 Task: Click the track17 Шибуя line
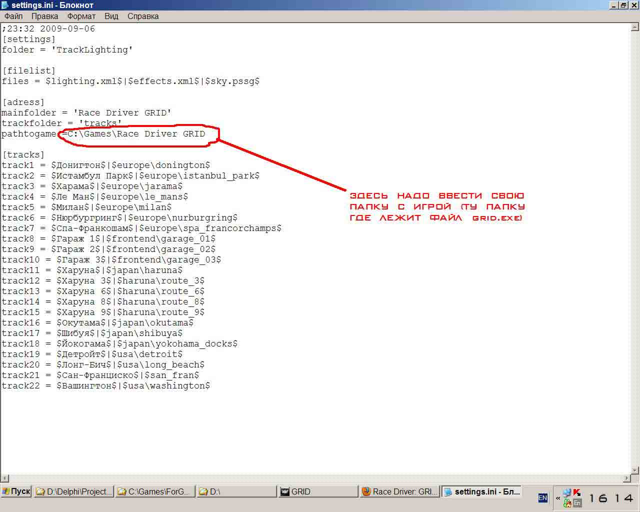coord(92,333)
